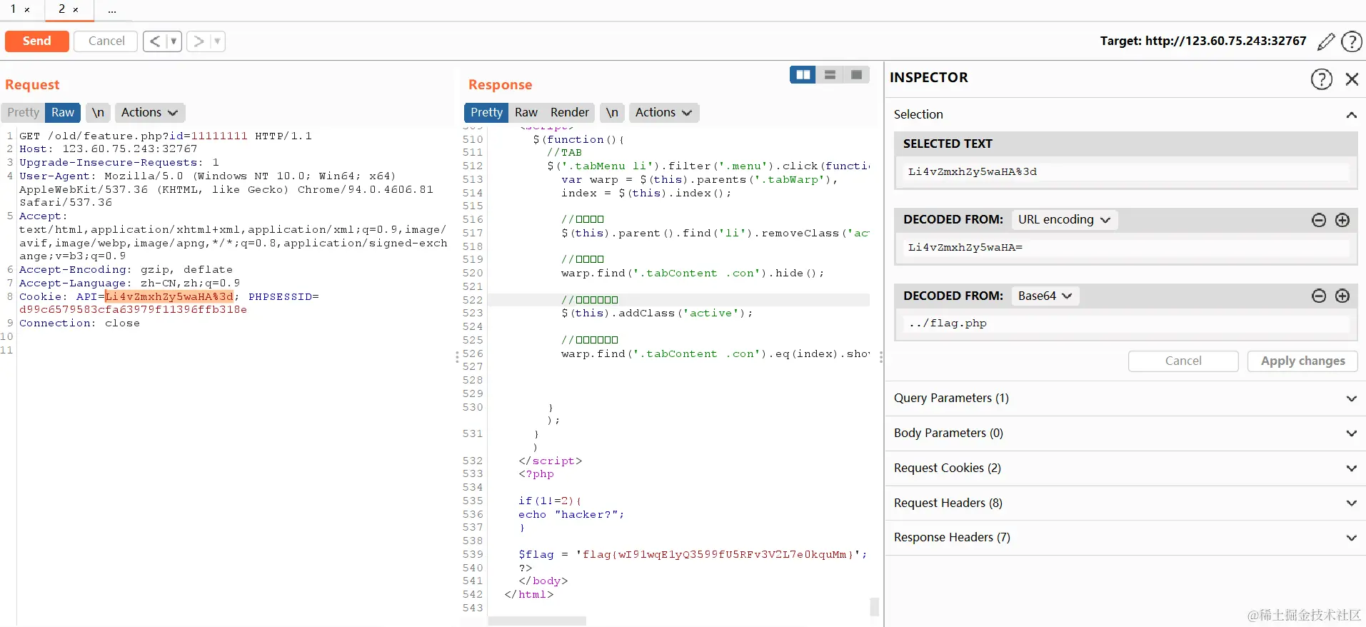
Task: Close the Inspector panel
Action: (x=1352, y=79)
